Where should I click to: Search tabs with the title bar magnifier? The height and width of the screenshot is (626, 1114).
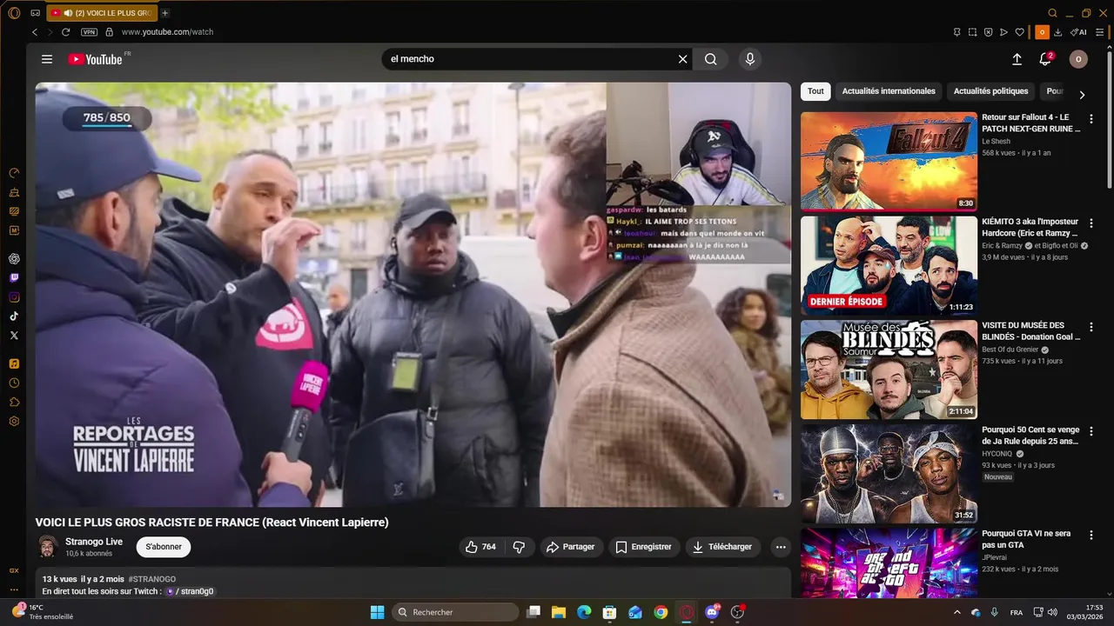[x=1052, y=13]
